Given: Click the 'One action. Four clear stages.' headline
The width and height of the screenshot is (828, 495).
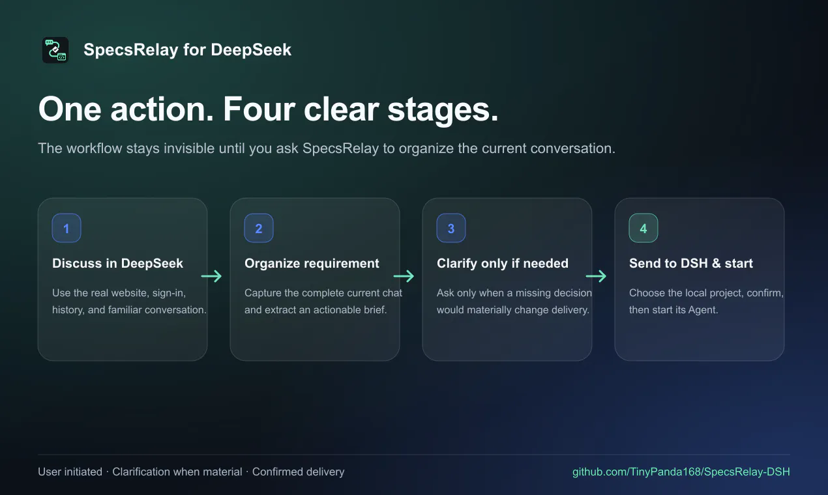Looking at the screenshot, I should (x=269, y=109).
